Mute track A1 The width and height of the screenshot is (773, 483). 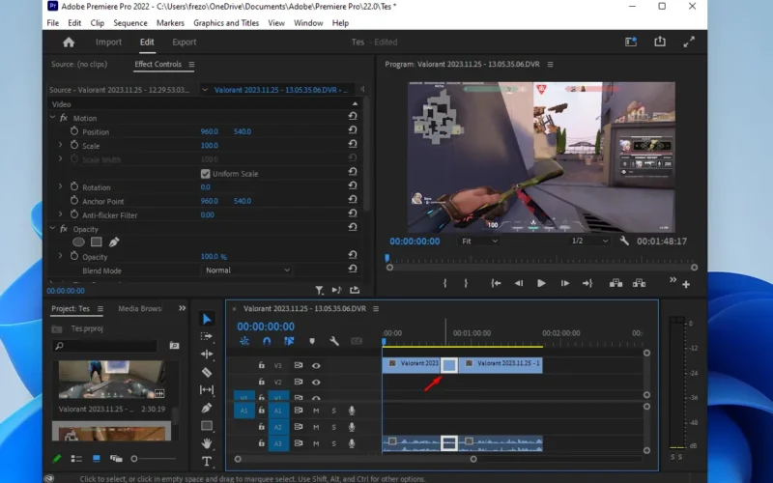tap(316, 411)
